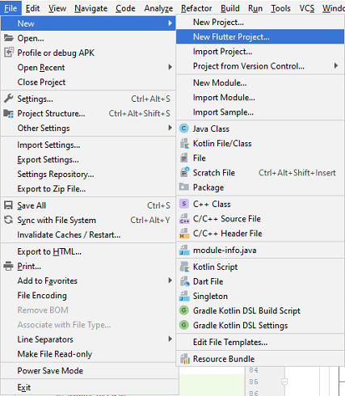Open the Analyze menu
The width and height of the screenshot is (345, 396).
pos(158,8)
